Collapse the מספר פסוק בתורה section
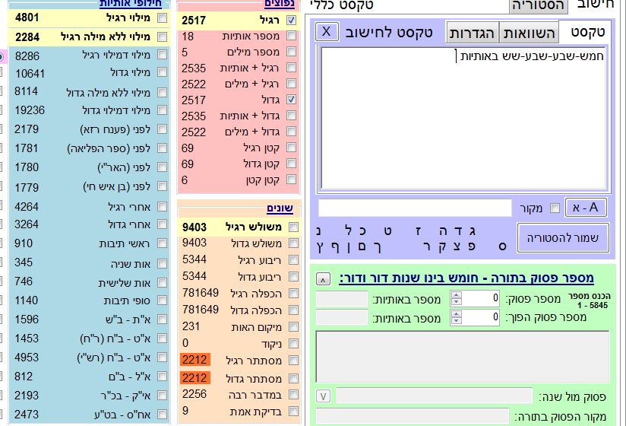 coord(323,278)
